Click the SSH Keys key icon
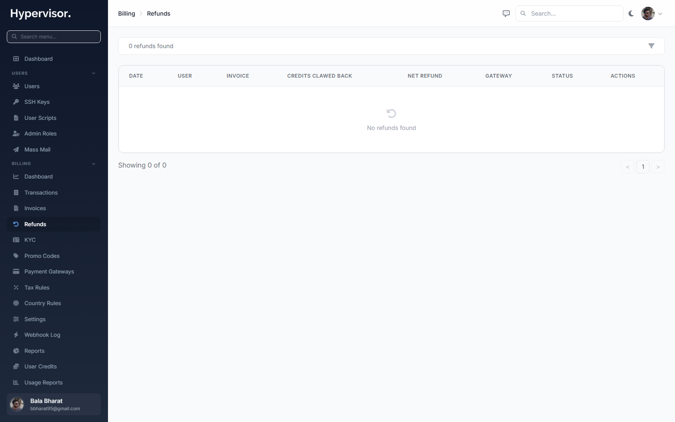Image resolution: width=675 pixels, height=422 pixels. click(x=16, y=102)
